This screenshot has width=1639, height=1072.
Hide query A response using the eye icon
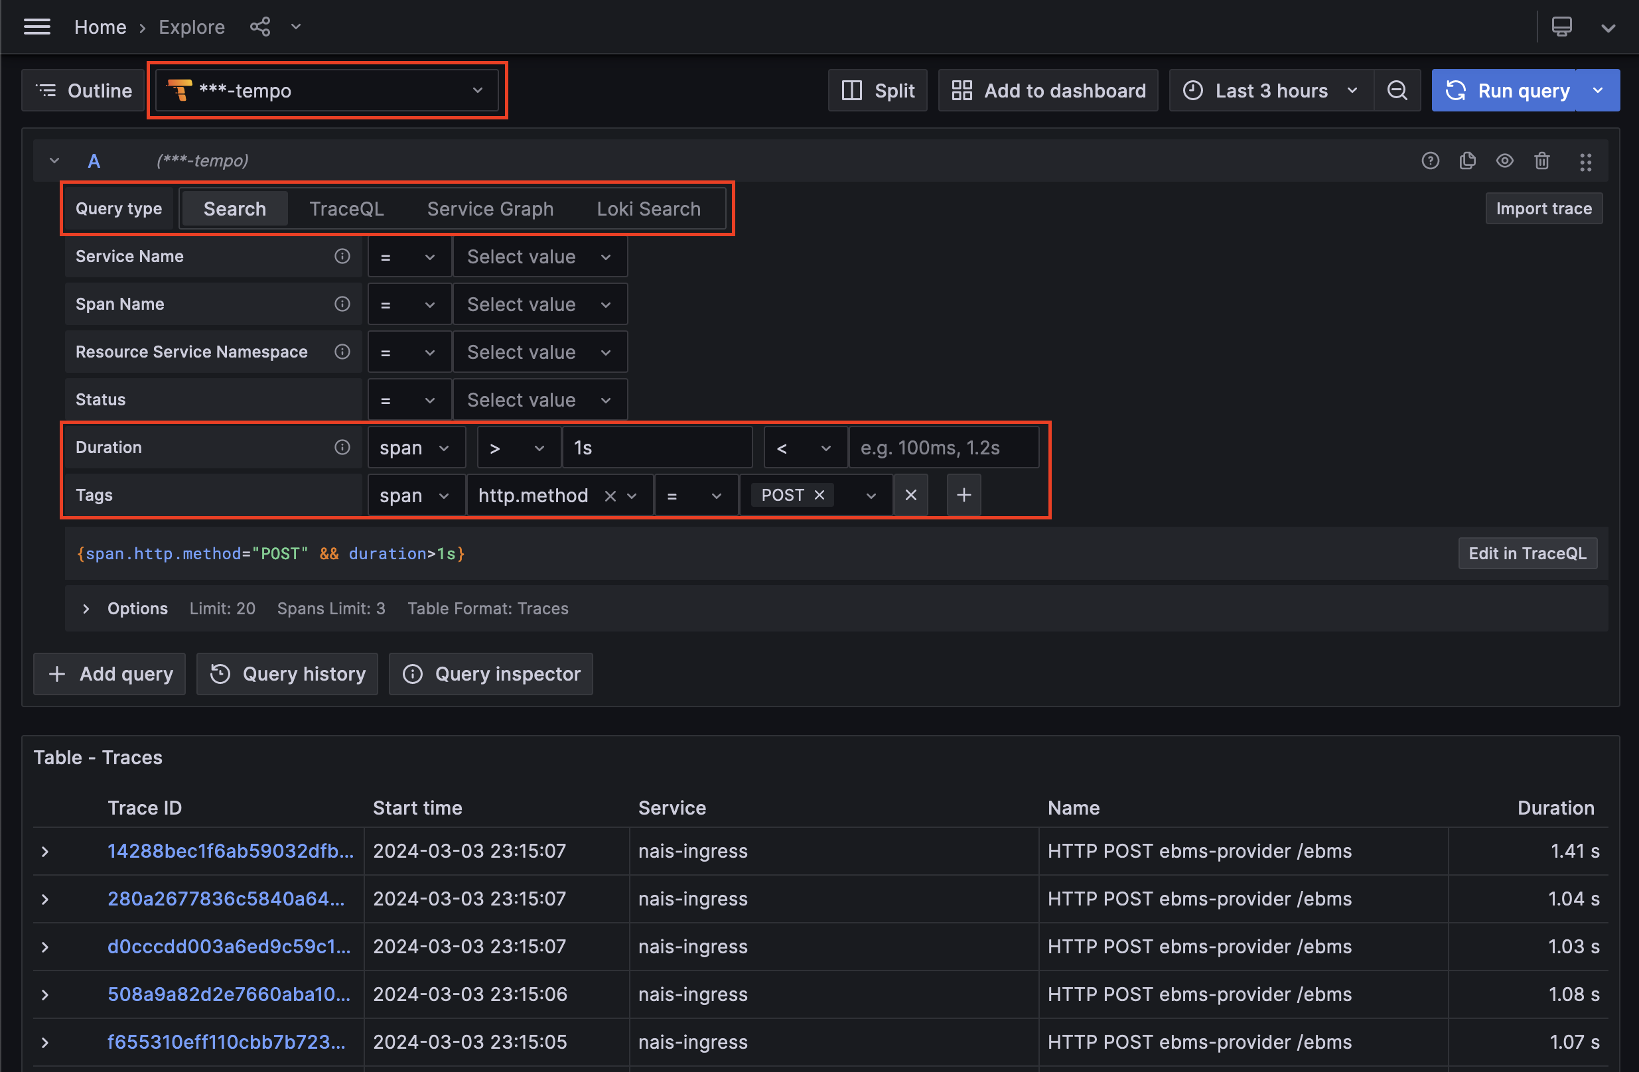(1505, 161)
